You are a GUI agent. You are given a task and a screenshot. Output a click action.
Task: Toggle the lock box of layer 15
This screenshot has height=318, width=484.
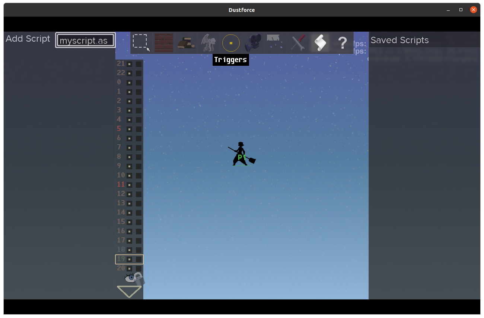point(138,222)
